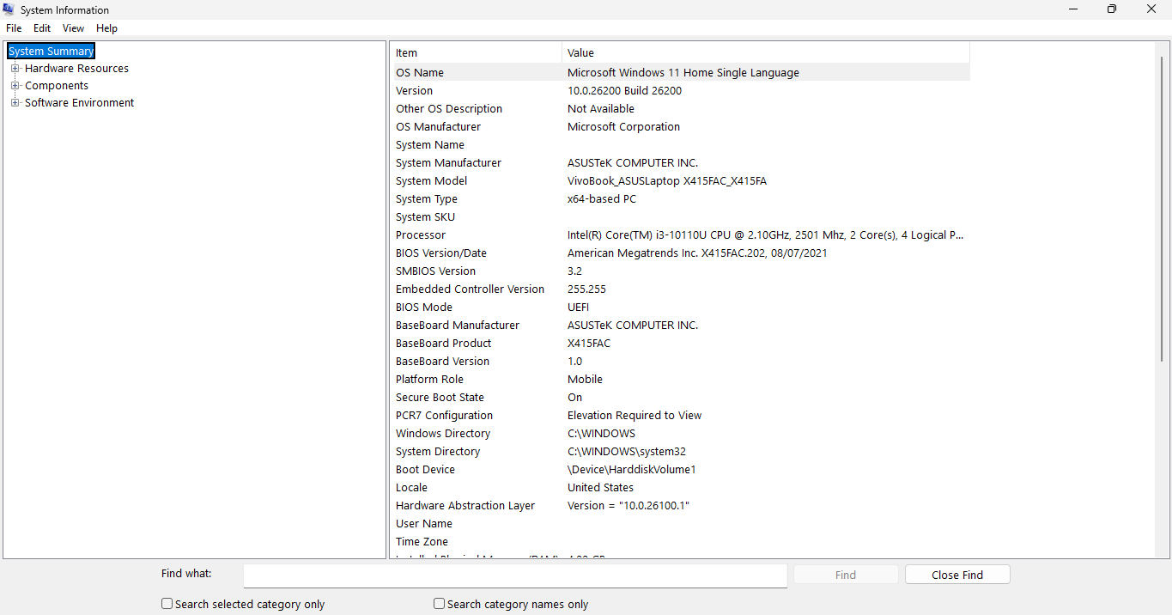Open the View menu
This screenshot has width=1172, height=615.
click(74, 28)
